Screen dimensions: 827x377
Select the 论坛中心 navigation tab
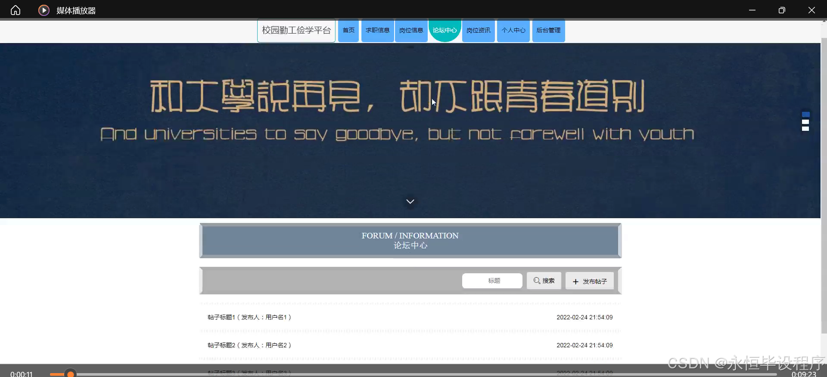(445, 31)
